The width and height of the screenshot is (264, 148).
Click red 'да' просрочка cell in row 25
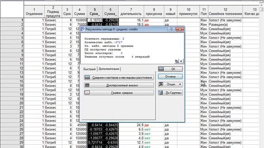tap(154, 125)
